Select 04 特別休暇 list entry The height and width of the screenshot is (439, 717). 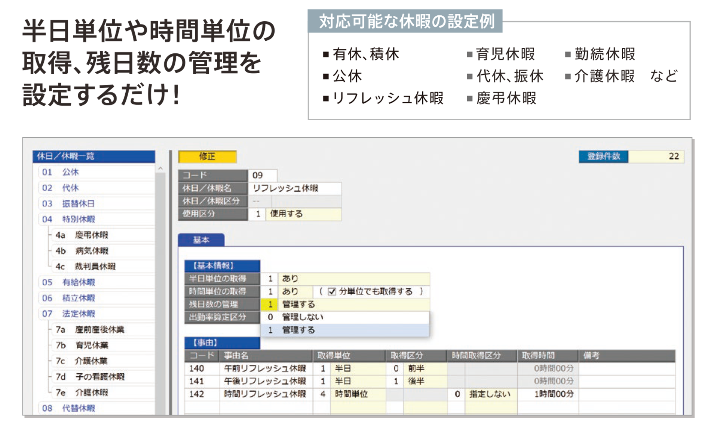click(96, 219)
